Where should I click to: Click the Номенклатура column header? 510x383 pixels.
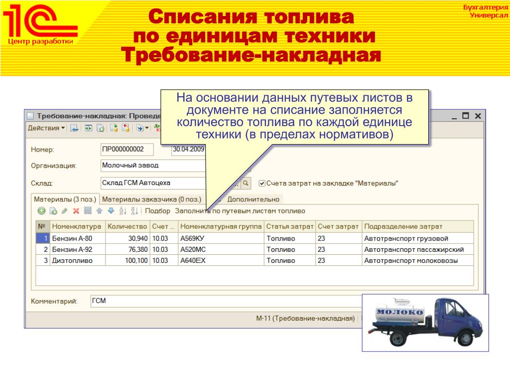(77, 226)
